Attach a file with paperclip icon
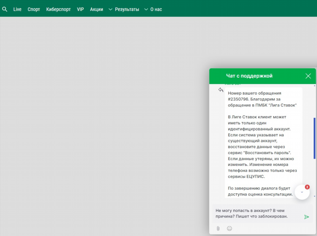This screenshot has height=236, width=317. 218,228
